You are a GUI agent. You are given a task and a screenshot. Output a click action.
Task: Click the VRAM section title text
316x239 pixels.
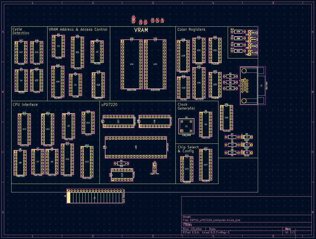[x=141, y=30]
